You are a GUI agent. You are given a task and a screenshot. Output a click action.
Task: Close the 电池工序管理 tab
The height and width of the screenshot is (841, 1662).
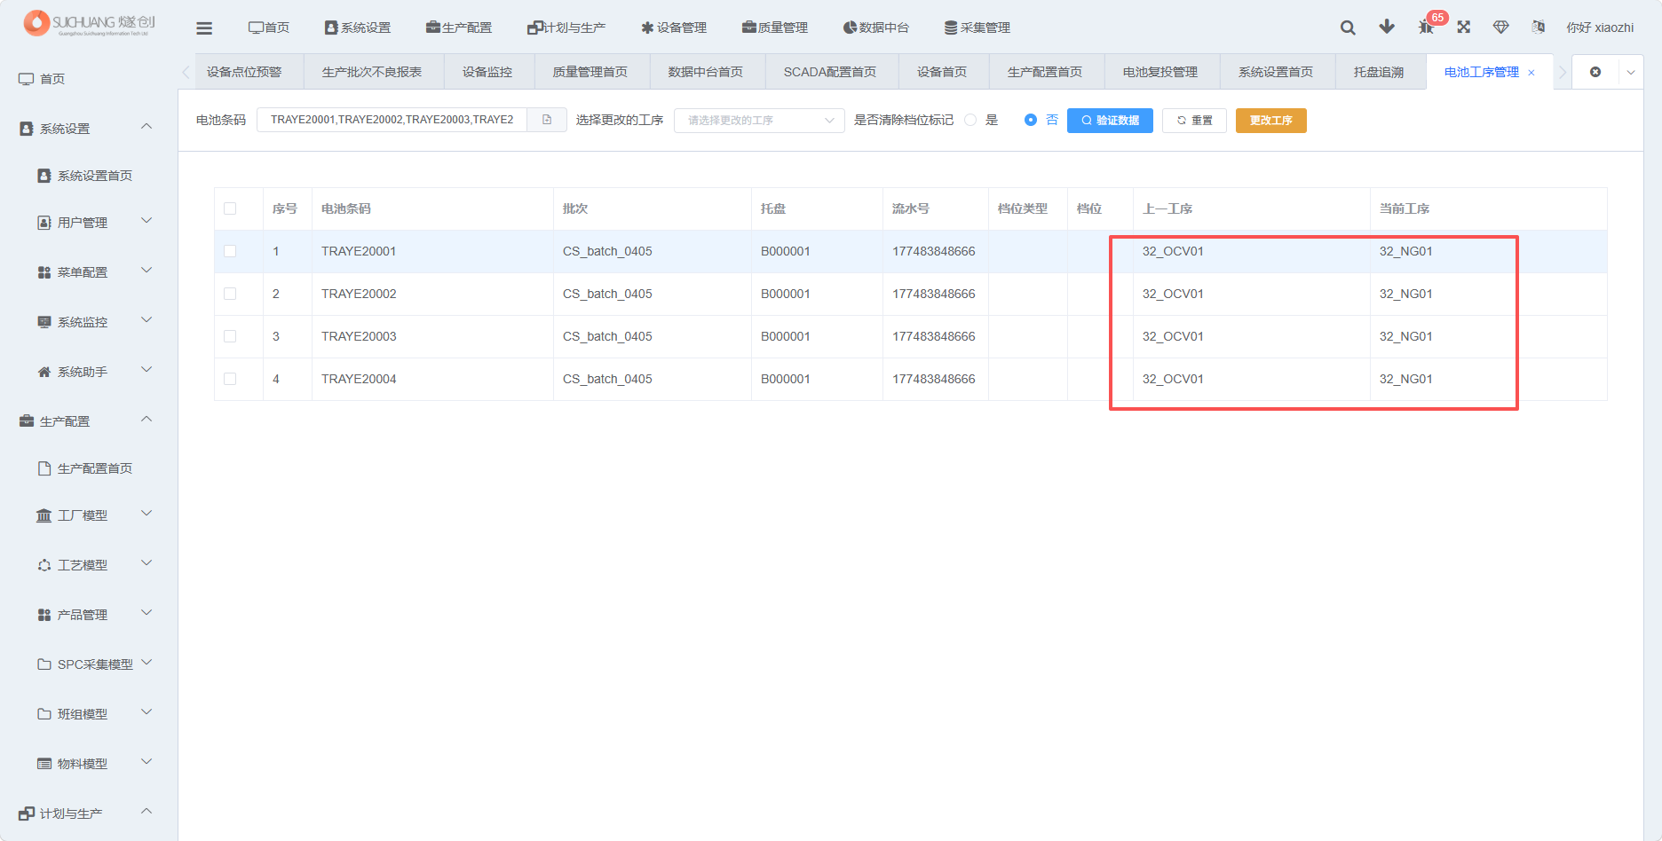(1531, 73)
